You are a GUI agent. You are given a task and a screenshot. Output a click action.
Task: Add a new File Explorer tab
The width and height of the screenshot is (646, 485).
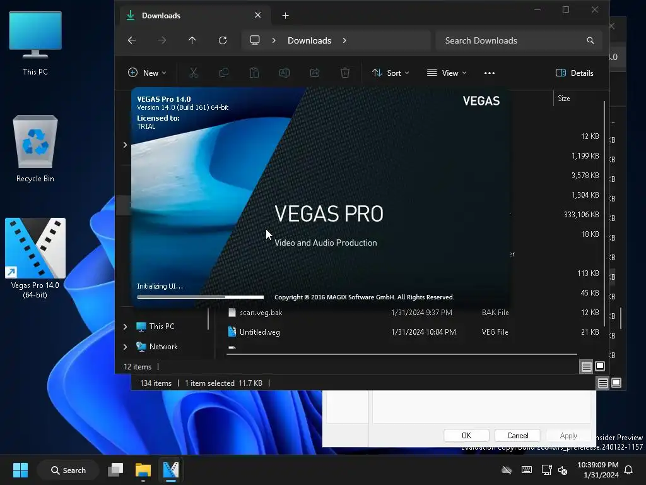click(286, 16)
